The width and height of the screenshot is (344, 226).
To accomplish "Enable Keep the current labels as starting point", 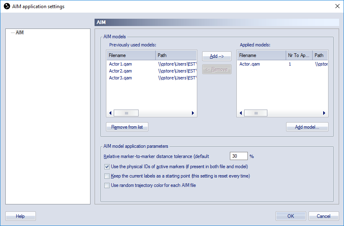I will pos(107,176).
